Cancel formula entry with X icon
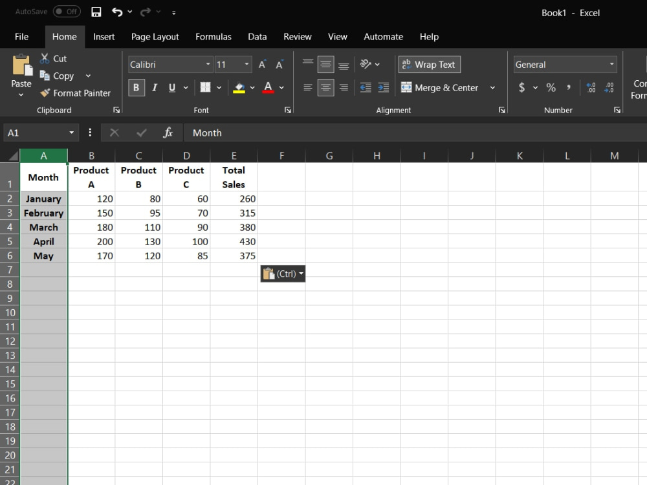647x485 pixels. pyautogui.click(x=115, y=133)
